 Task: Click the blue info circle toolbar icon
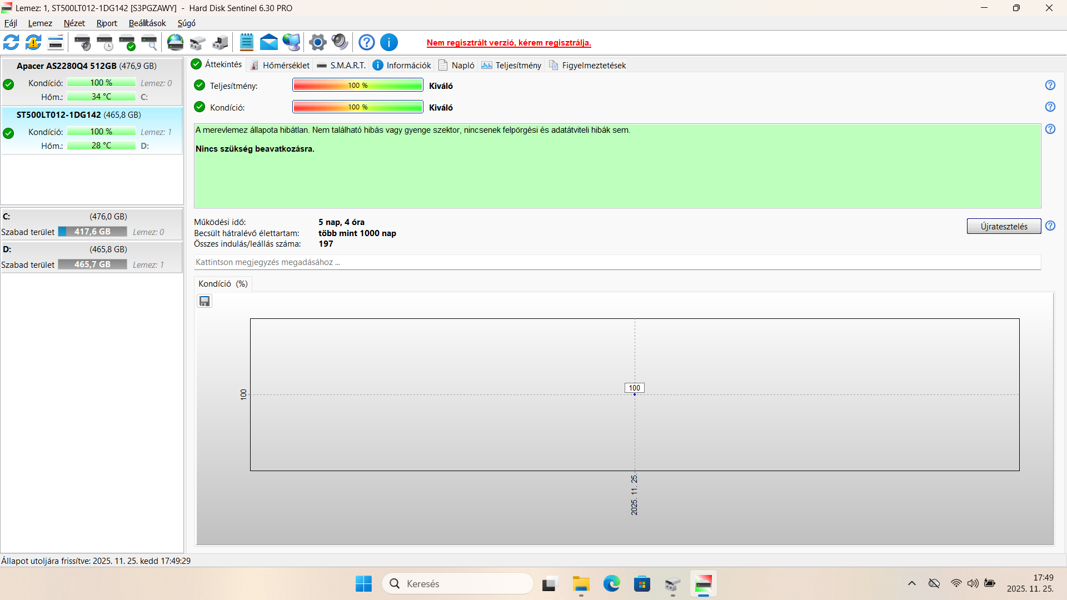(389, 42)
